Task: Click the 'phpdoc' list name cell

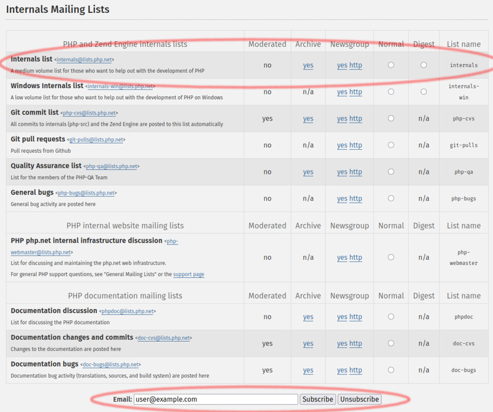Action: pyautogui.click(x=464, y=317)
